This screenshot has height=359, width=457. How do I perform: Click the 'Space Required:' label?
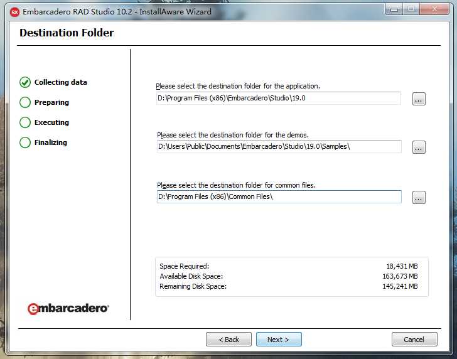(x=184, y=266)
